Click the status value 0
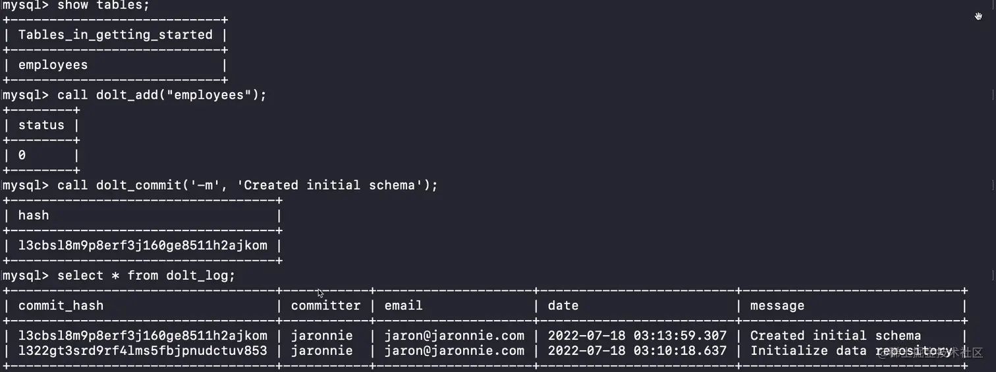 coord(22,155)
